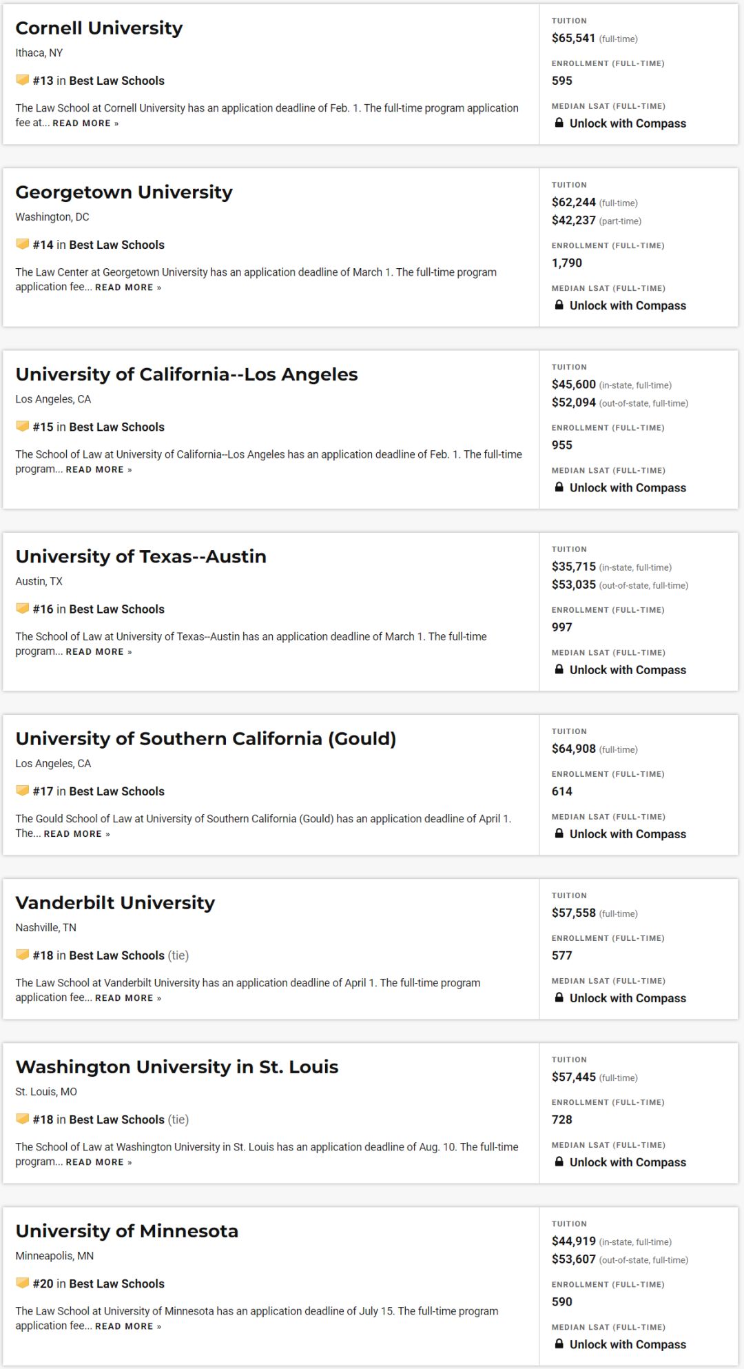Click the ranking badge icon beside #13
The height and width of the screenshot is (1369, 744).
(x=23, y=80)
